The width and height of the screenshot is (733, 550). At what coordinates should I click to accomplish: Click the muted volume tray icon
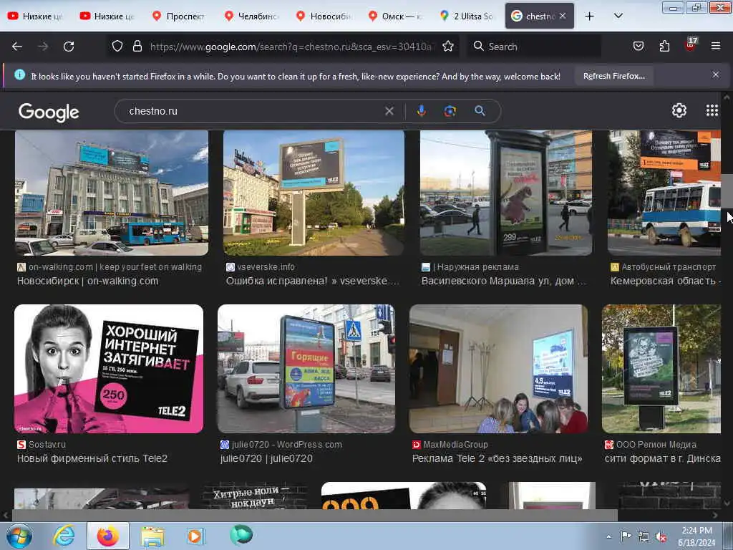pos(661,536)
